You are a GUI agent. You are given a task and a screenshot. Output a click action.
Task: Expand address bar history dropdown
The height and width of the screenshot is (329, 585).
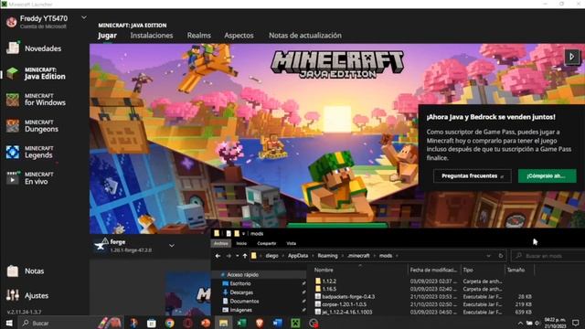pyautogui.click(x=489, y=256)
